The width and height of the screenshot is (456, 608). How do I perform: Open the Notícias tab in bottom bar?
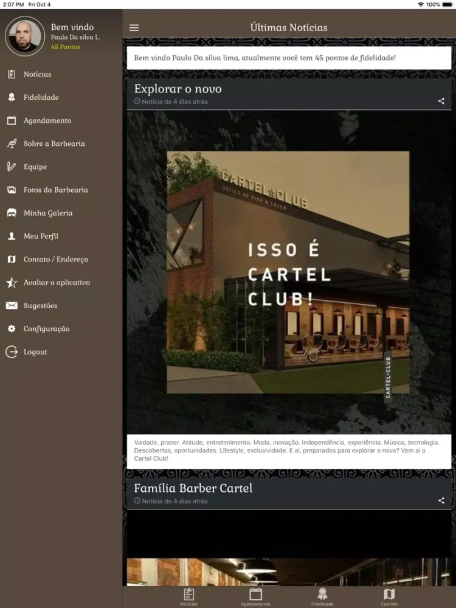pyautogui.click(x=189, y=597)
